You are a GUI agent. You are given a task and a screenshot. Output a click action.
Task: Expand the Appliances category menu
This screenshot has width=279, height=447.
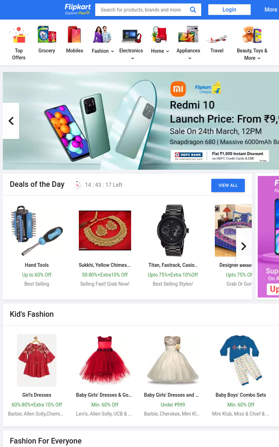[x=188, y=54]
